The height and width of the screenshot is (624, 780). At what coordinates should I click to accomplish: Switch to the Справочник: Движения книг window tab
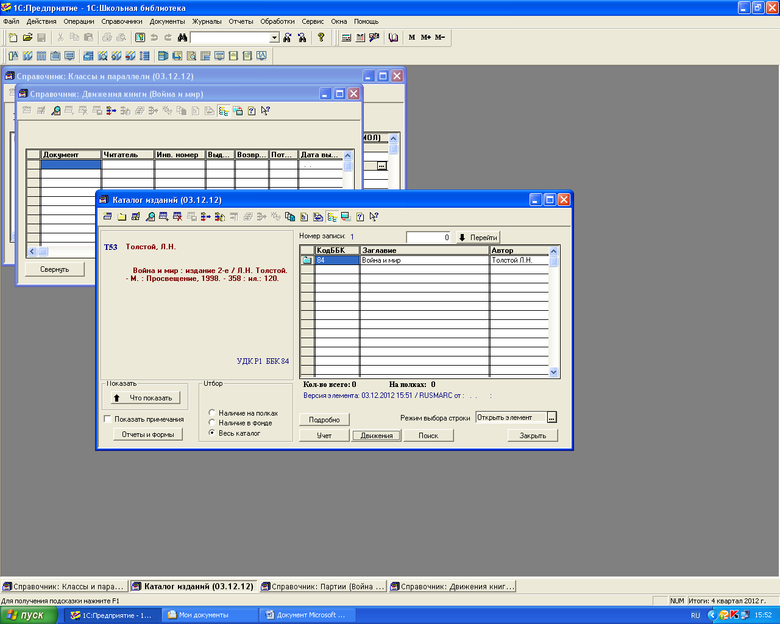tap(453, 586)
